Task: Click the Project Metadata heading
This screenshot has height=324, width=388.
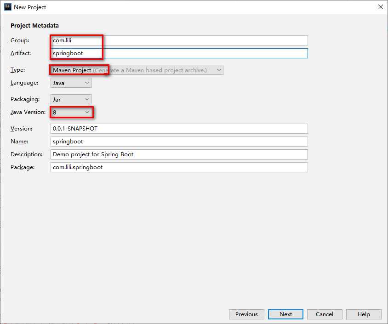Action: pyautogui.click(x=34, y=25)
